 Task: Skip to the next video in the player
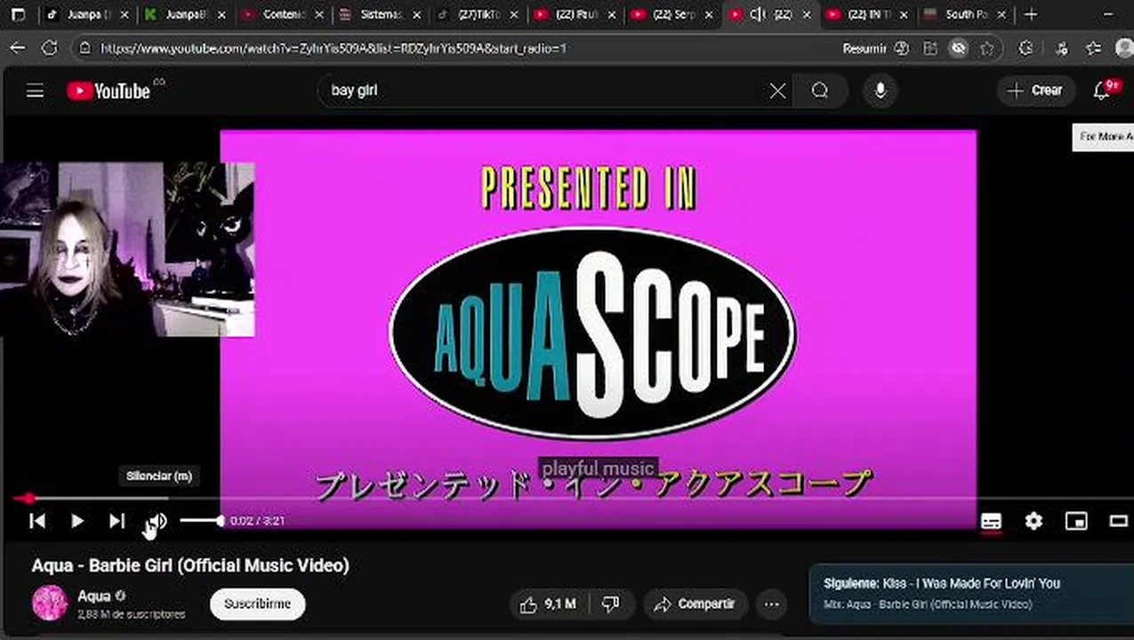coord(117,521)
